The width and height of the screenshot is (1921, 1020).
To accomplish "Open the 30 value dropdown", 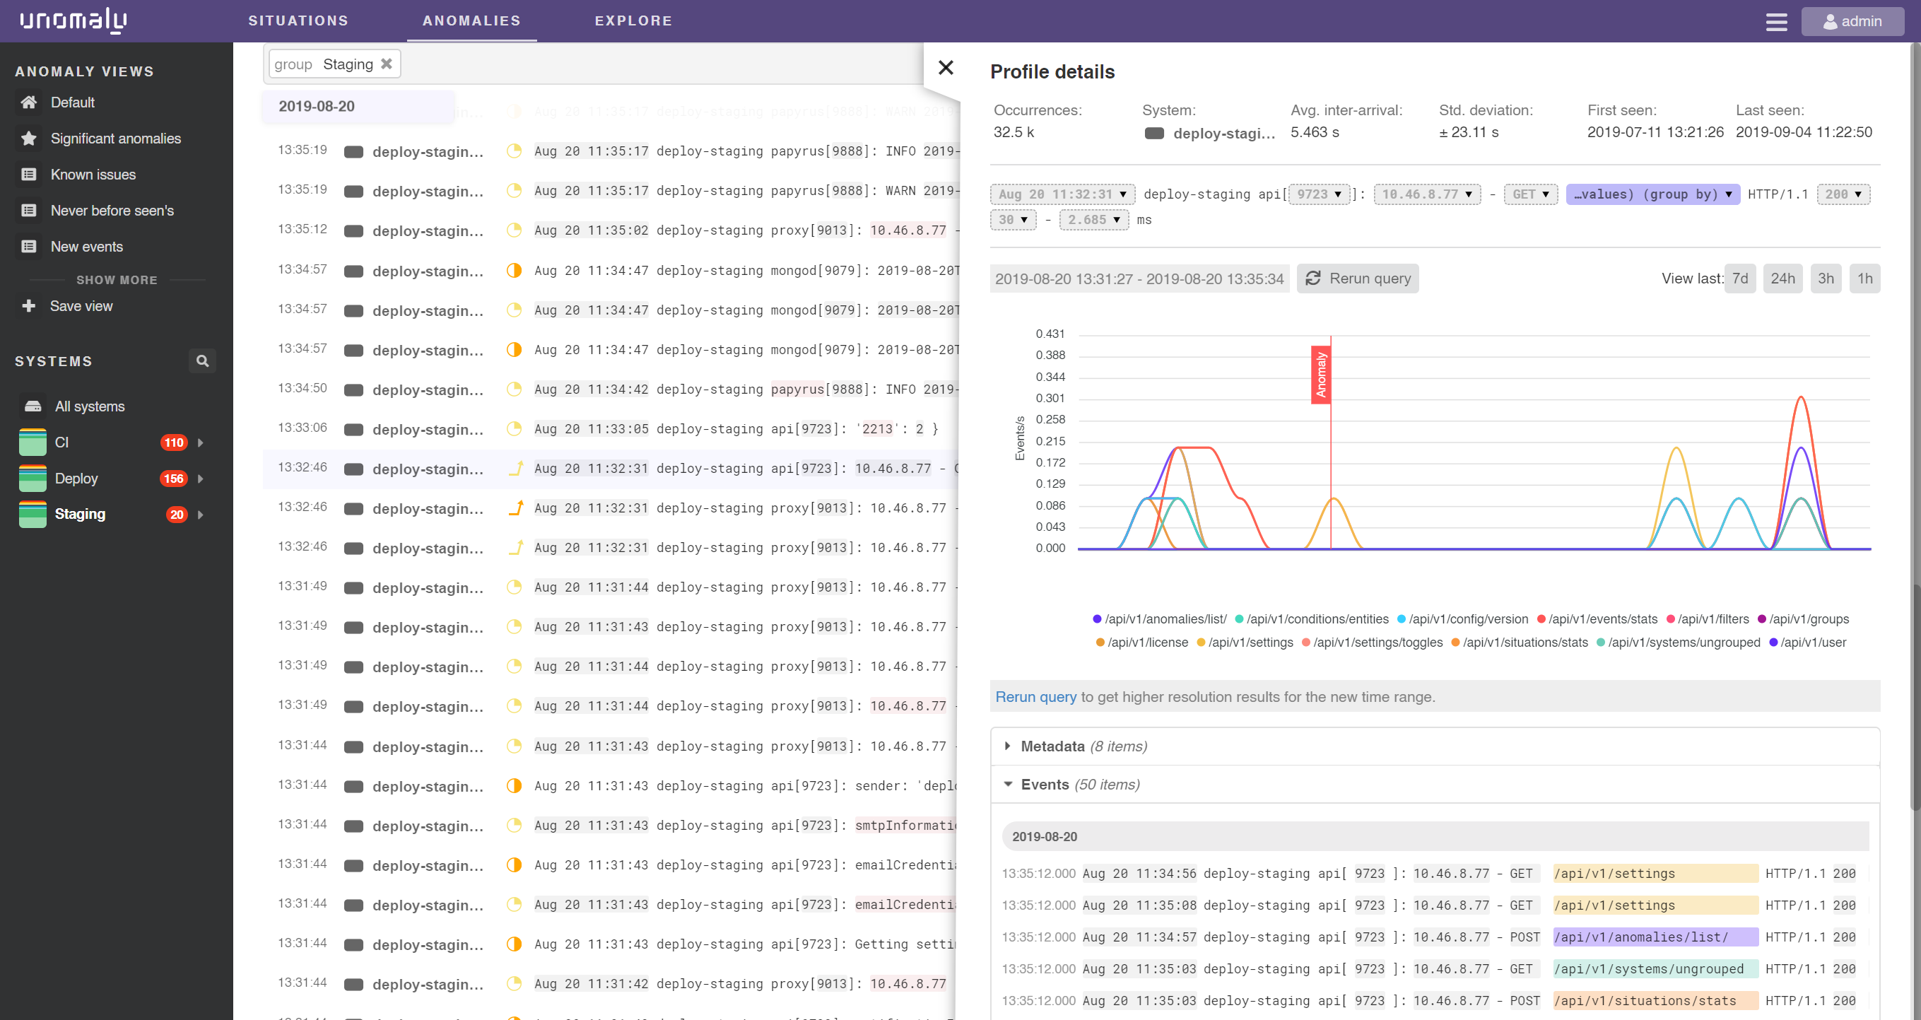I will point(1013,220).
